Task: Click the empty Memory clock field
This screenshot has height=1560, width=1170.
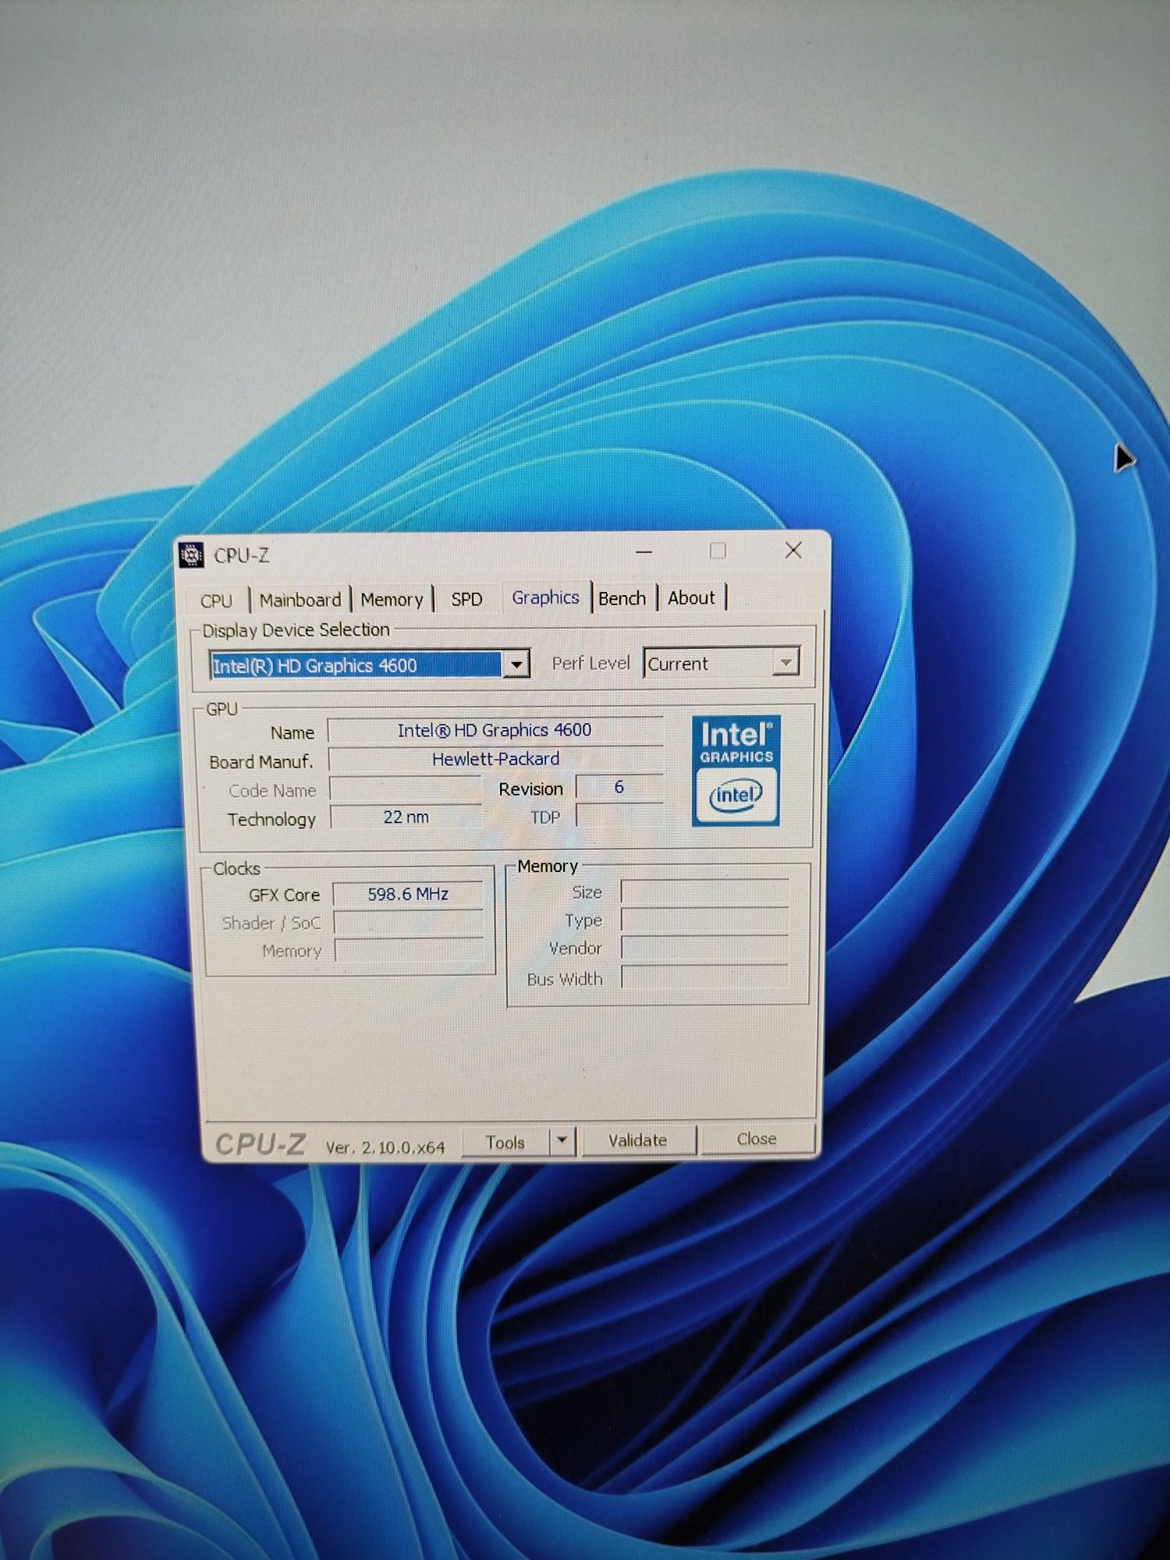Action: pos(409,950)
